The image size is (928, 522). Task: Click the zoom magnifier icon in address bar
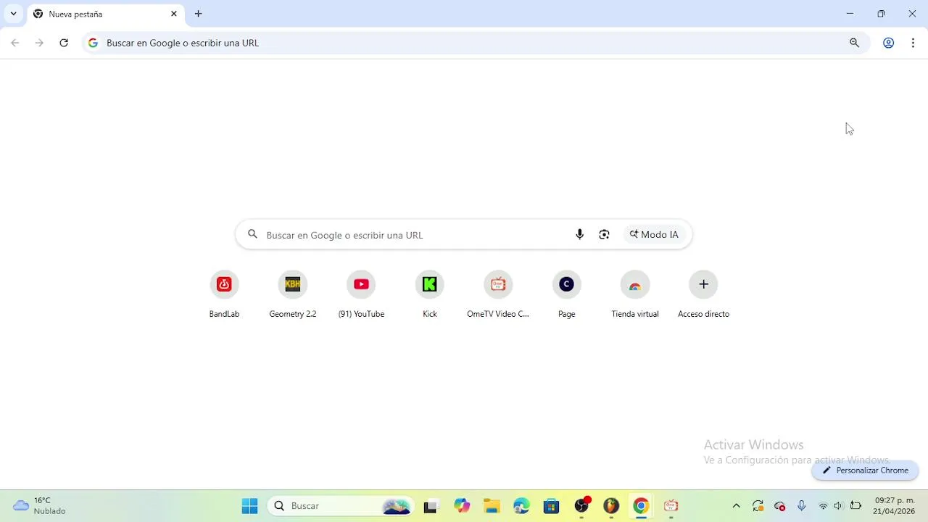coord(854,43)
